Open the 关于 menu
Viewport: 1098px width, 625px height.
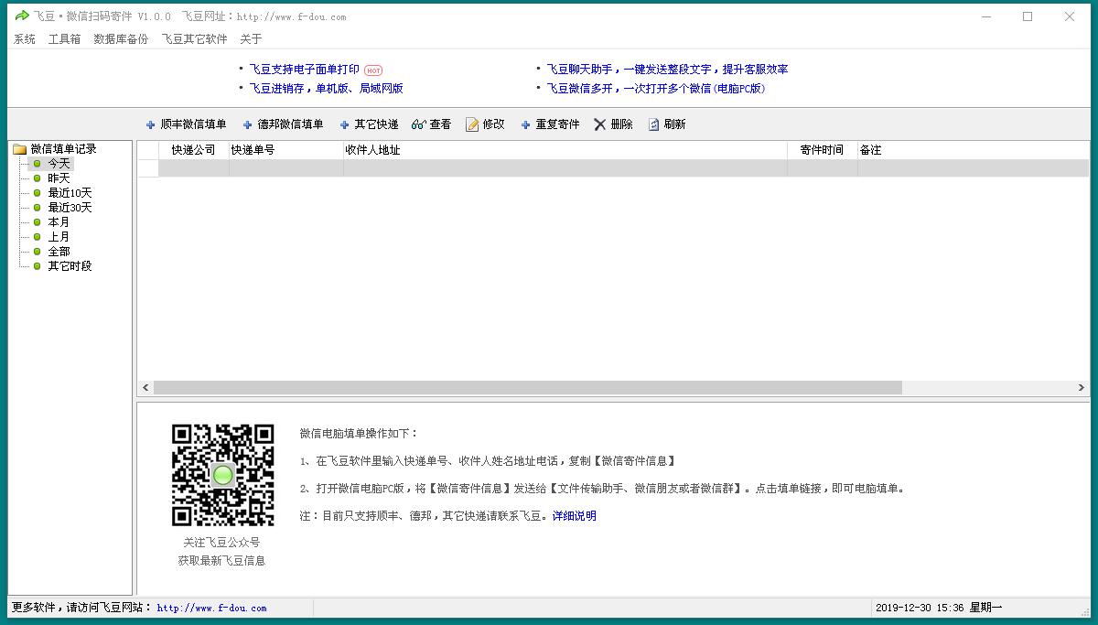point(251,39)
